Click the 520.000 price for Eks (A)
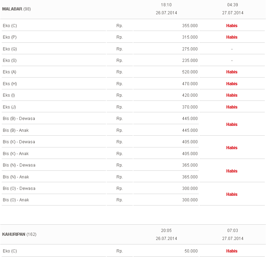Viewport: 270px width, 257px height. pyautogui.click(x=190, y=72)
